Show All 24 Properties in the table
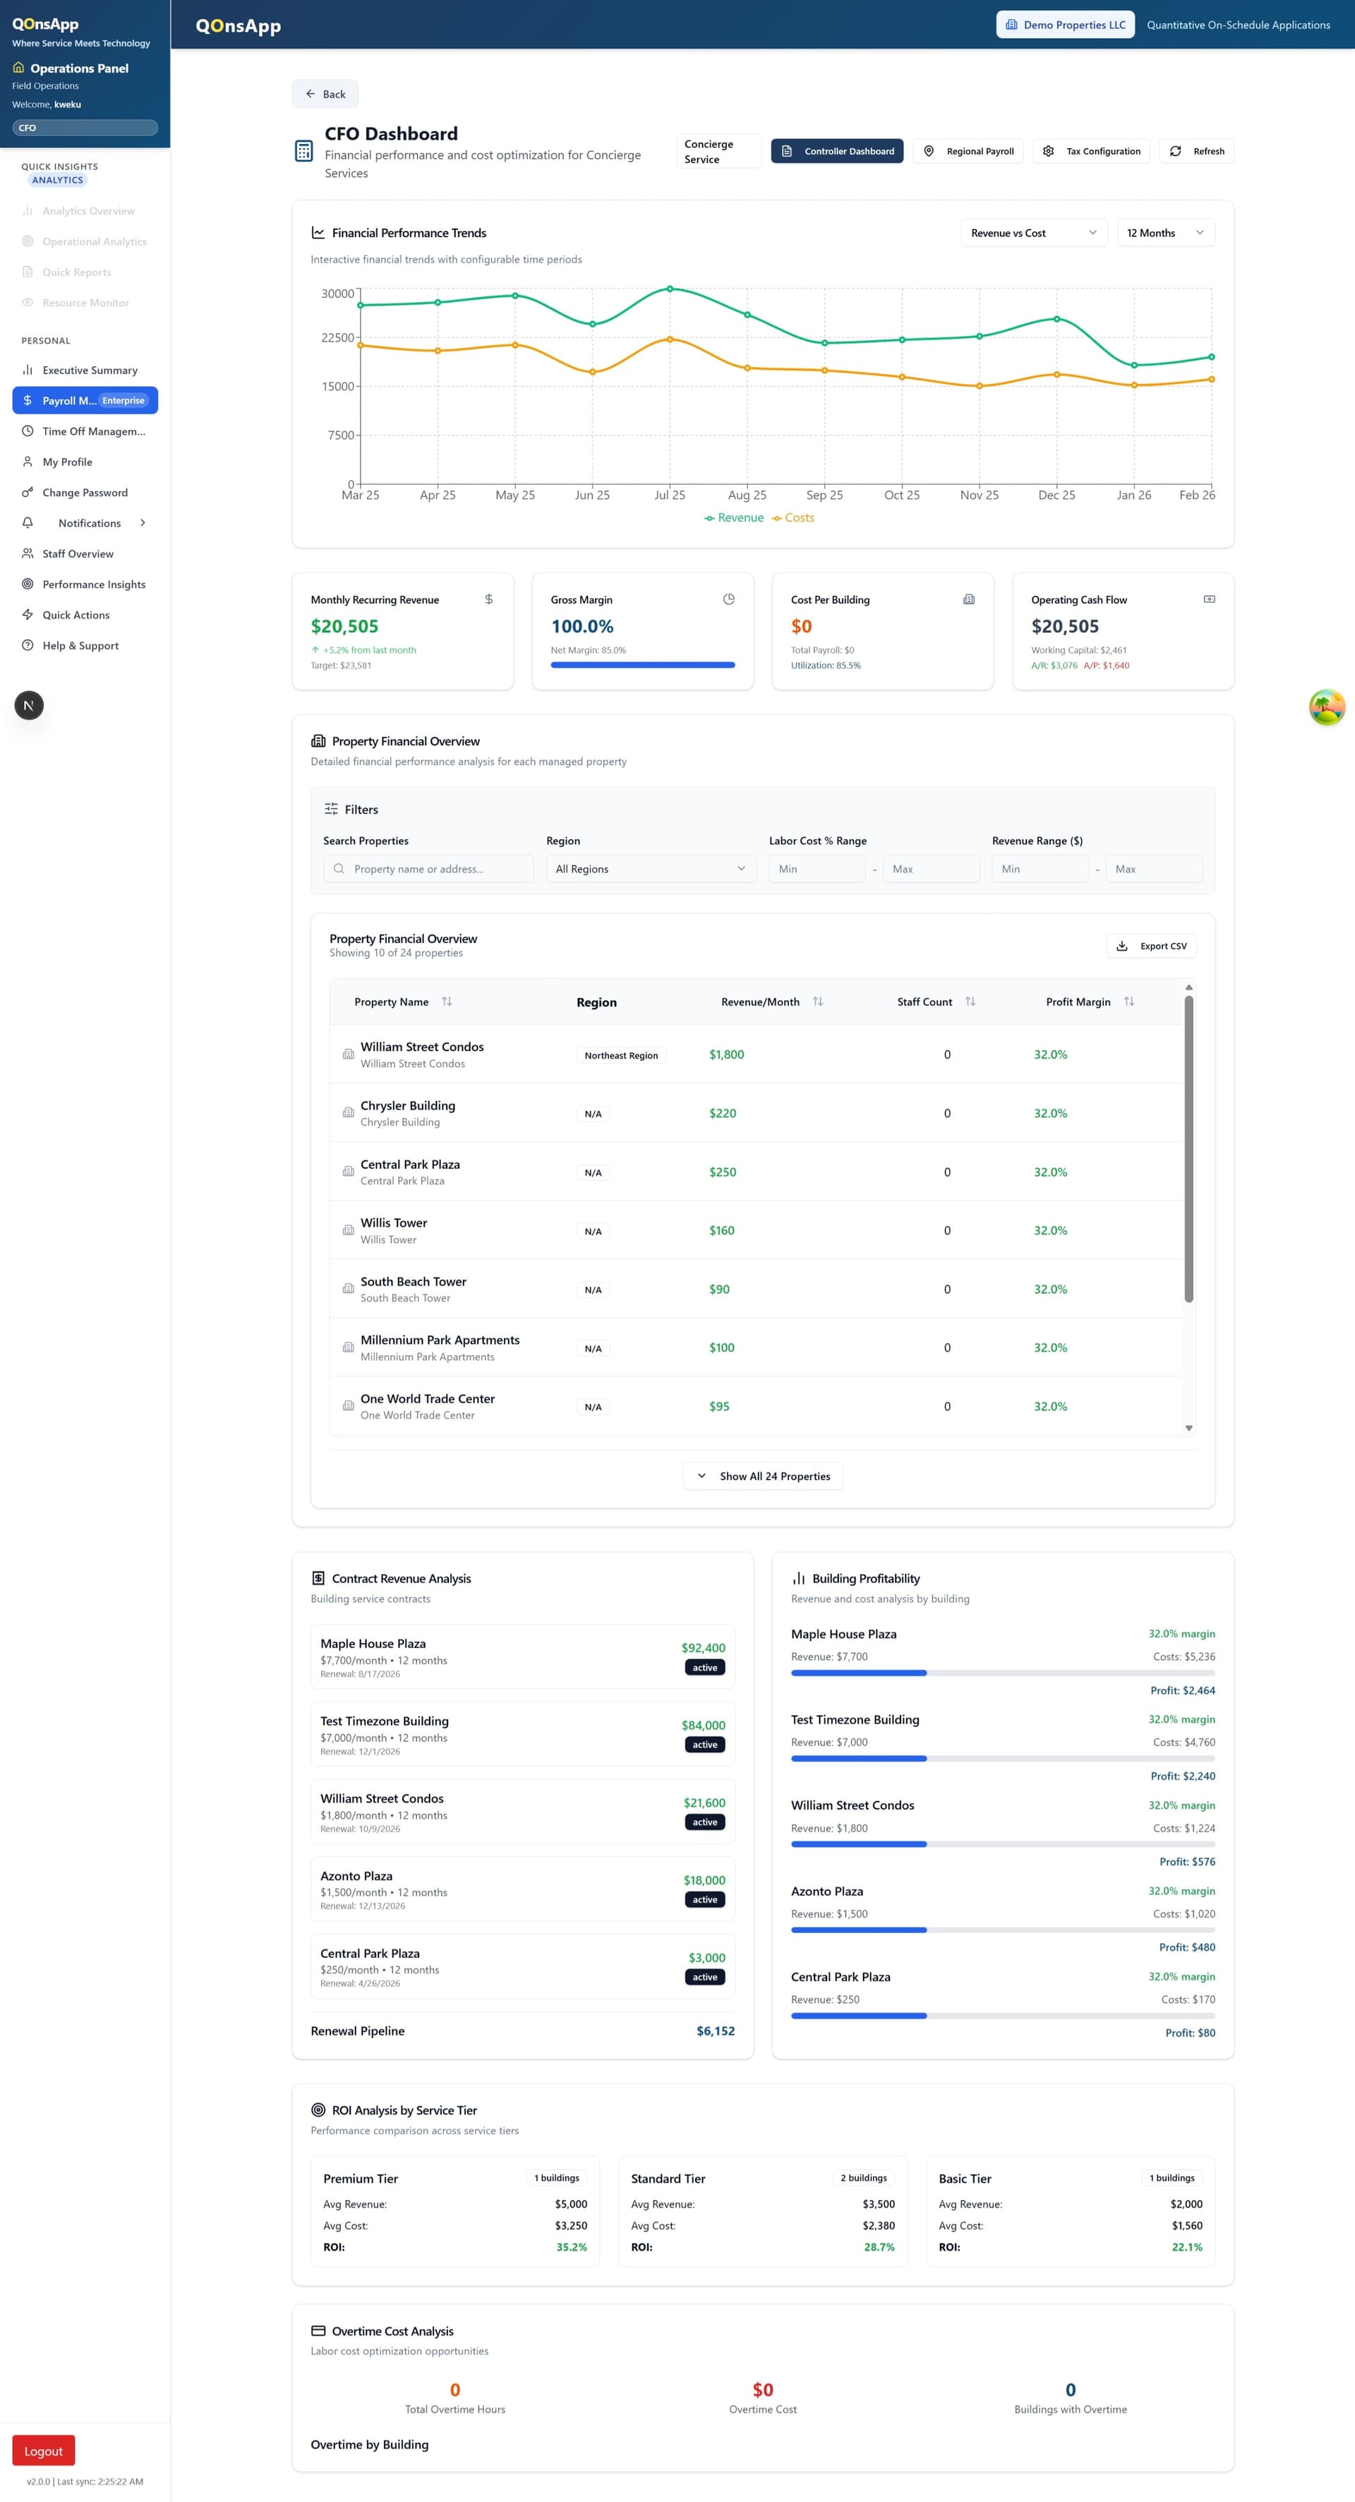 click(x=762, y=1475)
